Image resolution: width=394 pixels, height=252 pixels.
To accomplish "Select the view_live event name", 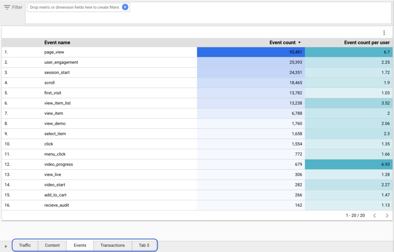I will point(53,175).
